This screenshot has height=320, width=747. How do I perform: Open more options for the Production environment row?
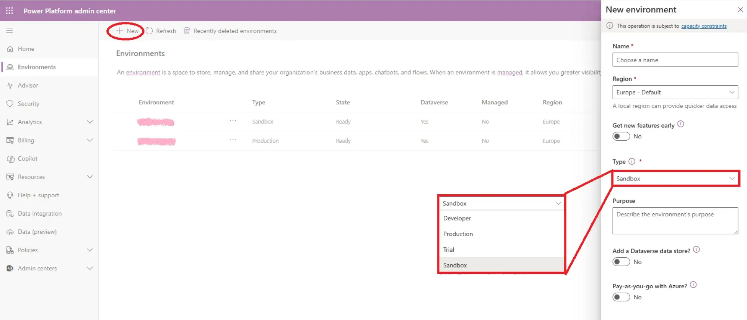coord(233,140)
